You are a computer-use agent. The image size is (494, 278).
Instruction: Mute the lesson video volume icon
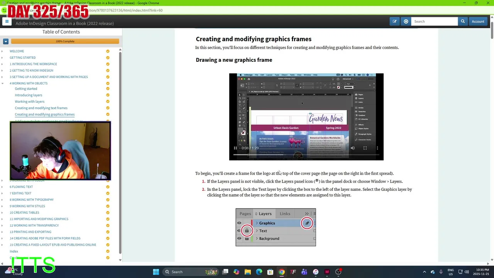pos(353,148)
